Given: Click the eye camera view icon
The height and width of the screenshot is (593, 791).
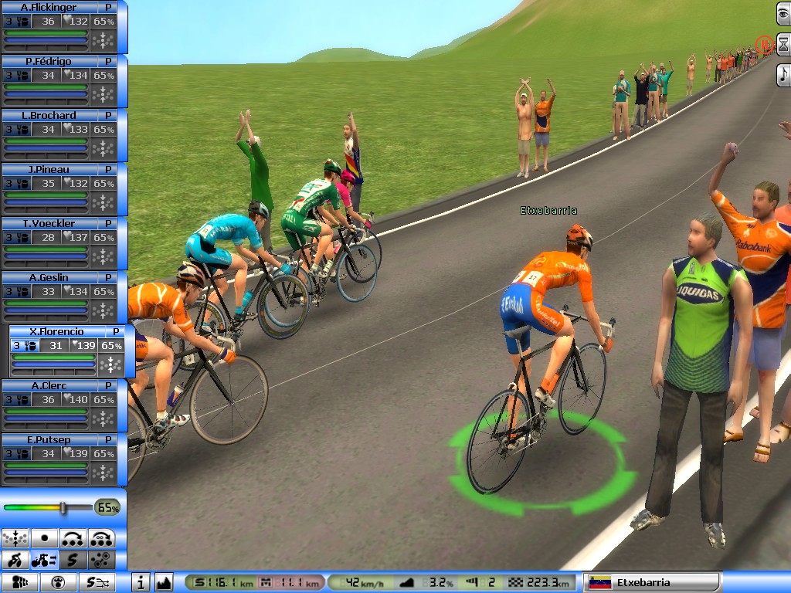Looking at the screenshot, I should (783, 12).
